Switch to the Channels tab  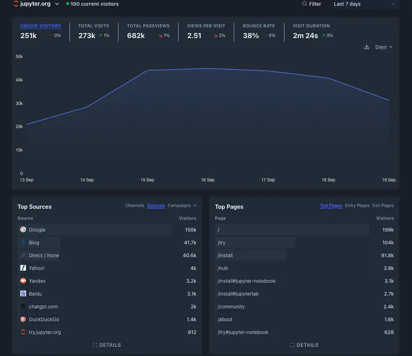click(134, 206)
